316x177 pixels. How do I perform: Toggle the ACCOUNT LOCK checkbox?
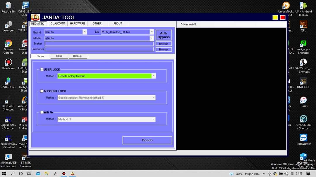(42, 91)
